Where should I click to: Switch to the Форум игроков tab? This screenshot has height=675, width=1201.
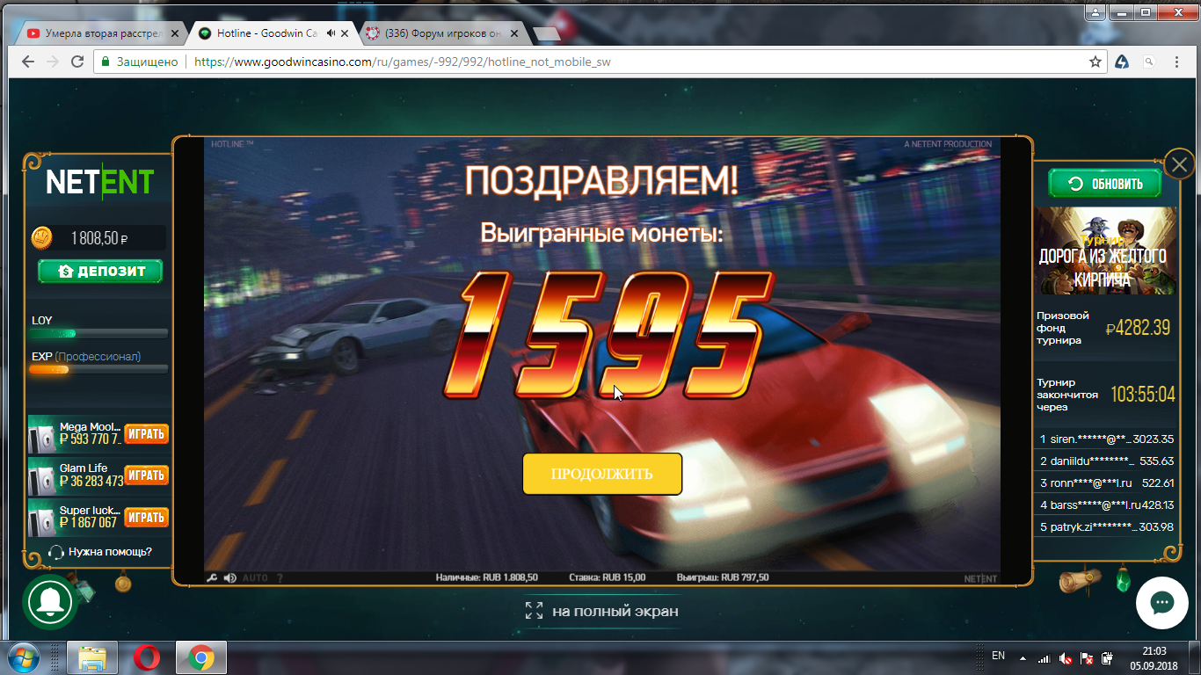pyautogui.click(x=444, y=33)
